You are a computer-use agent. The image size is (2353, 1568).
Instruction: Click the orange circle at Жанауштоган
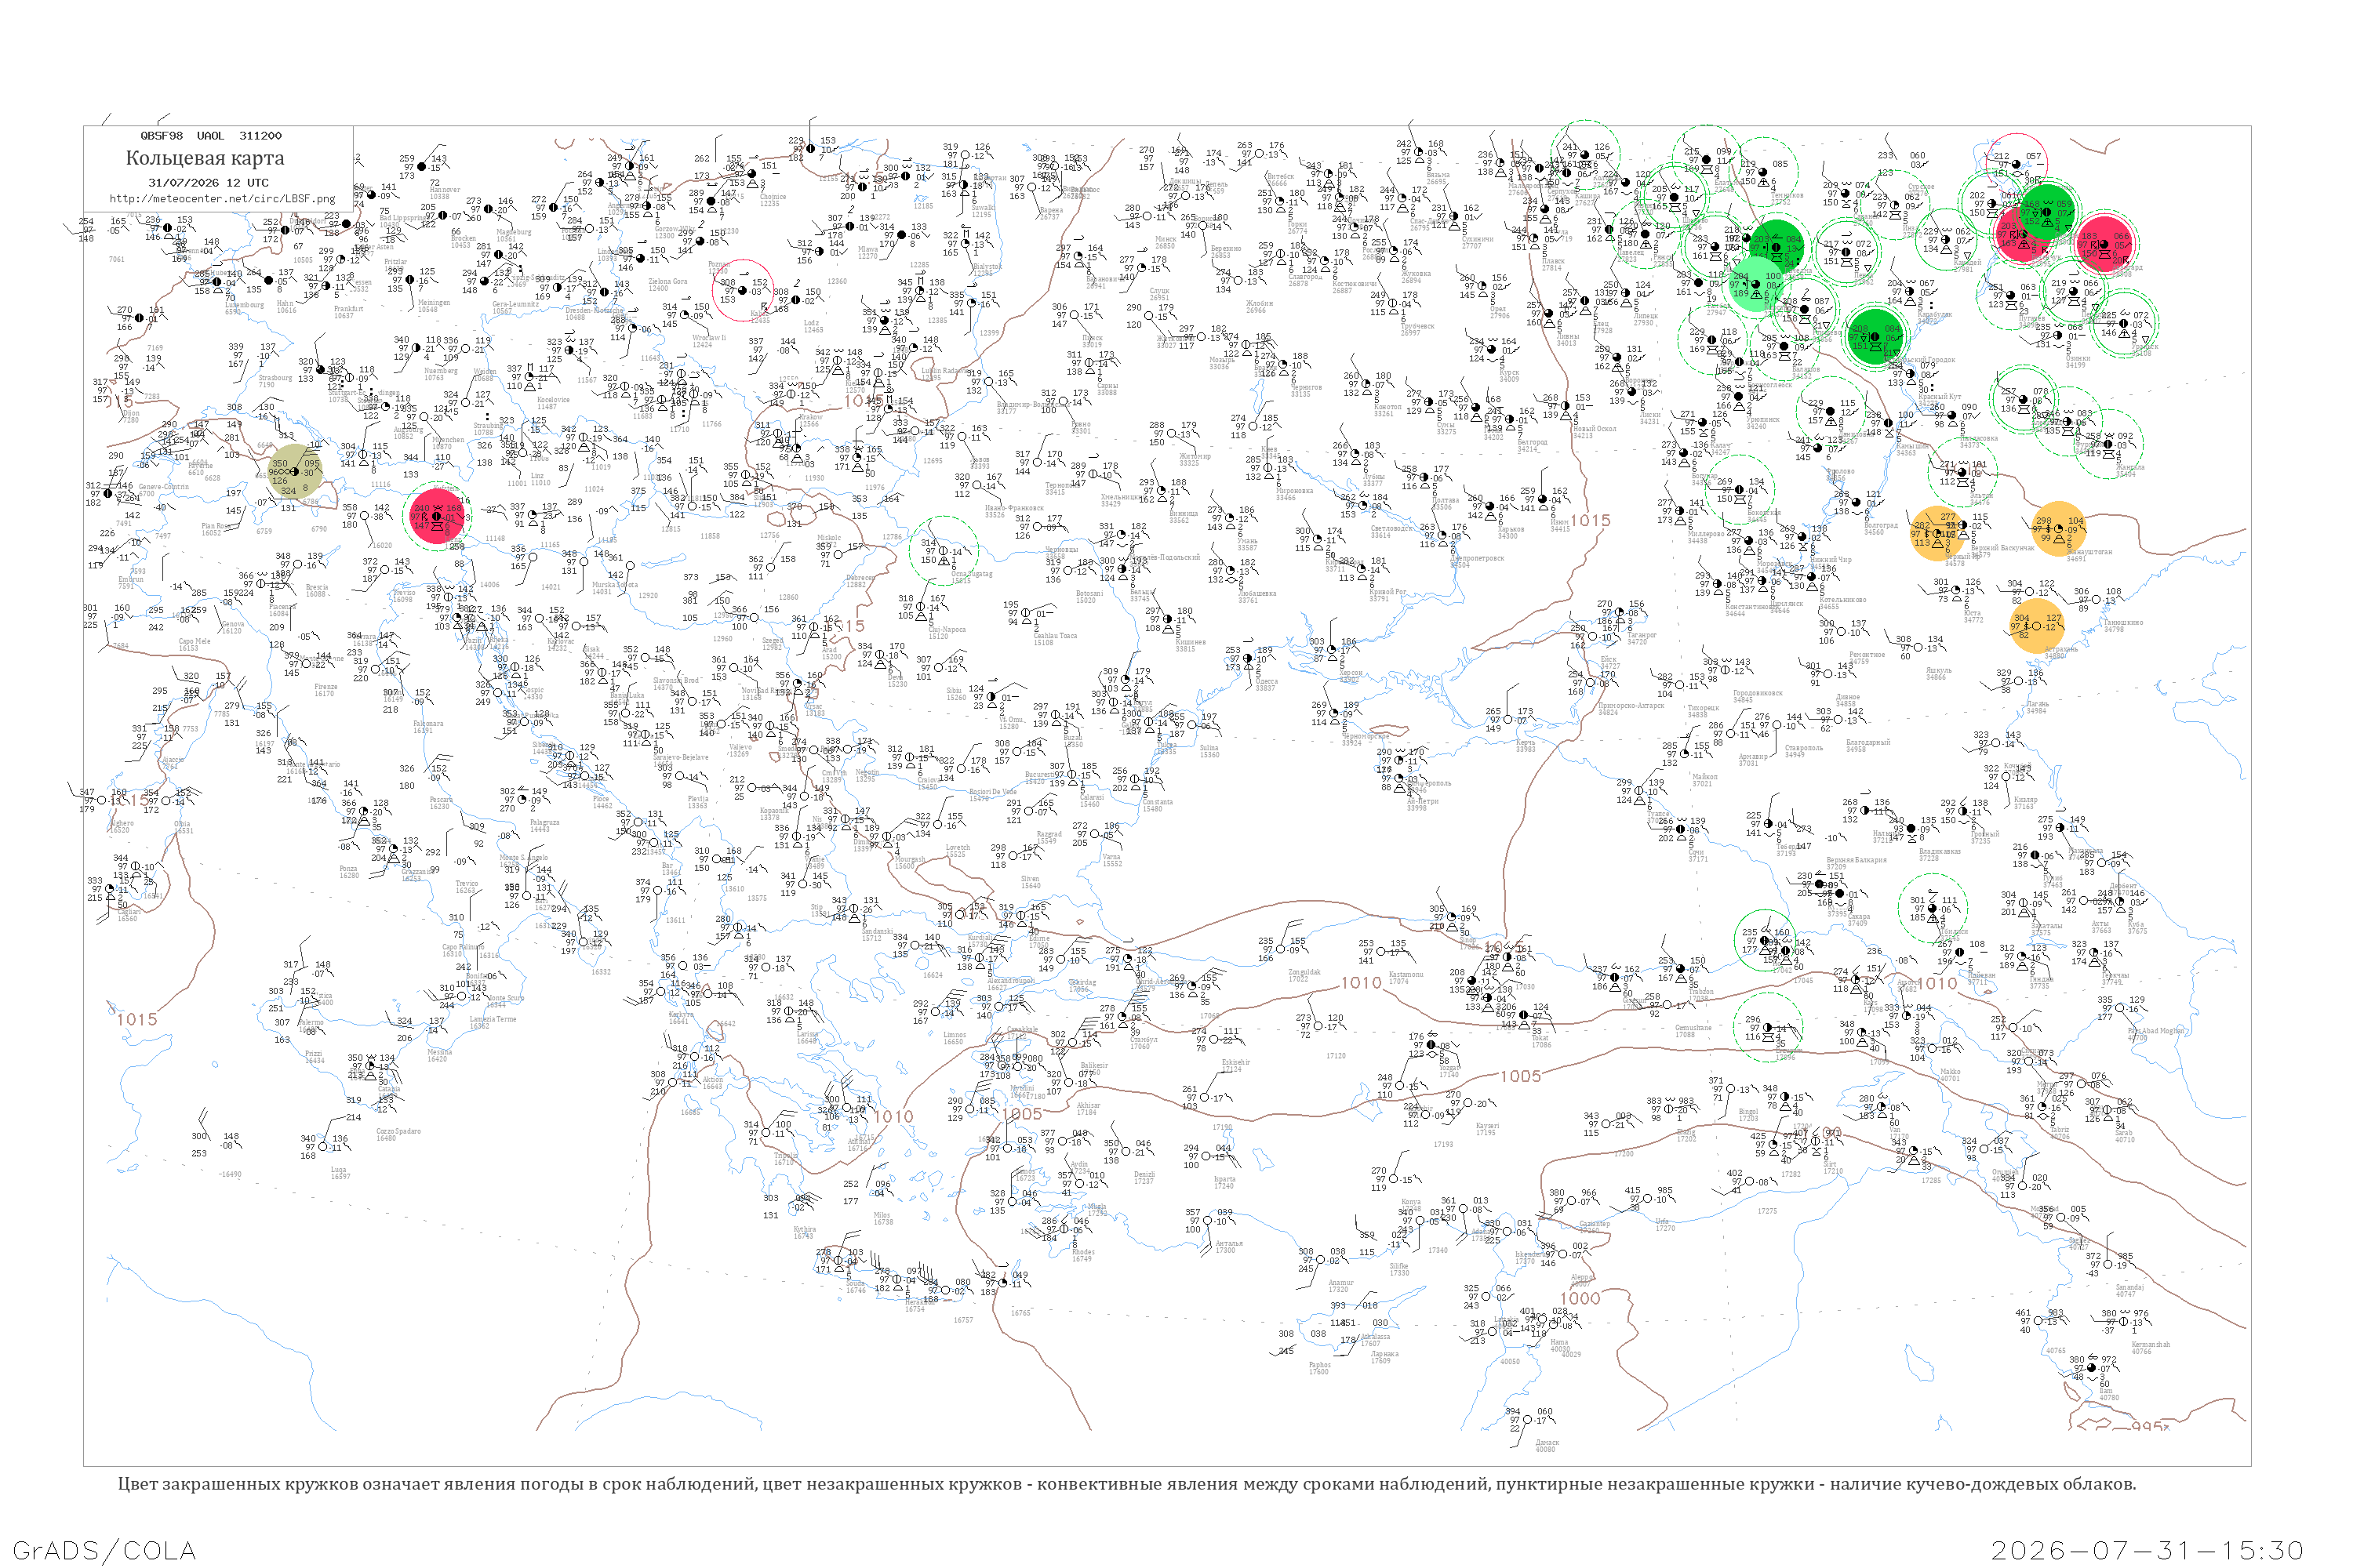[2059, 528]
